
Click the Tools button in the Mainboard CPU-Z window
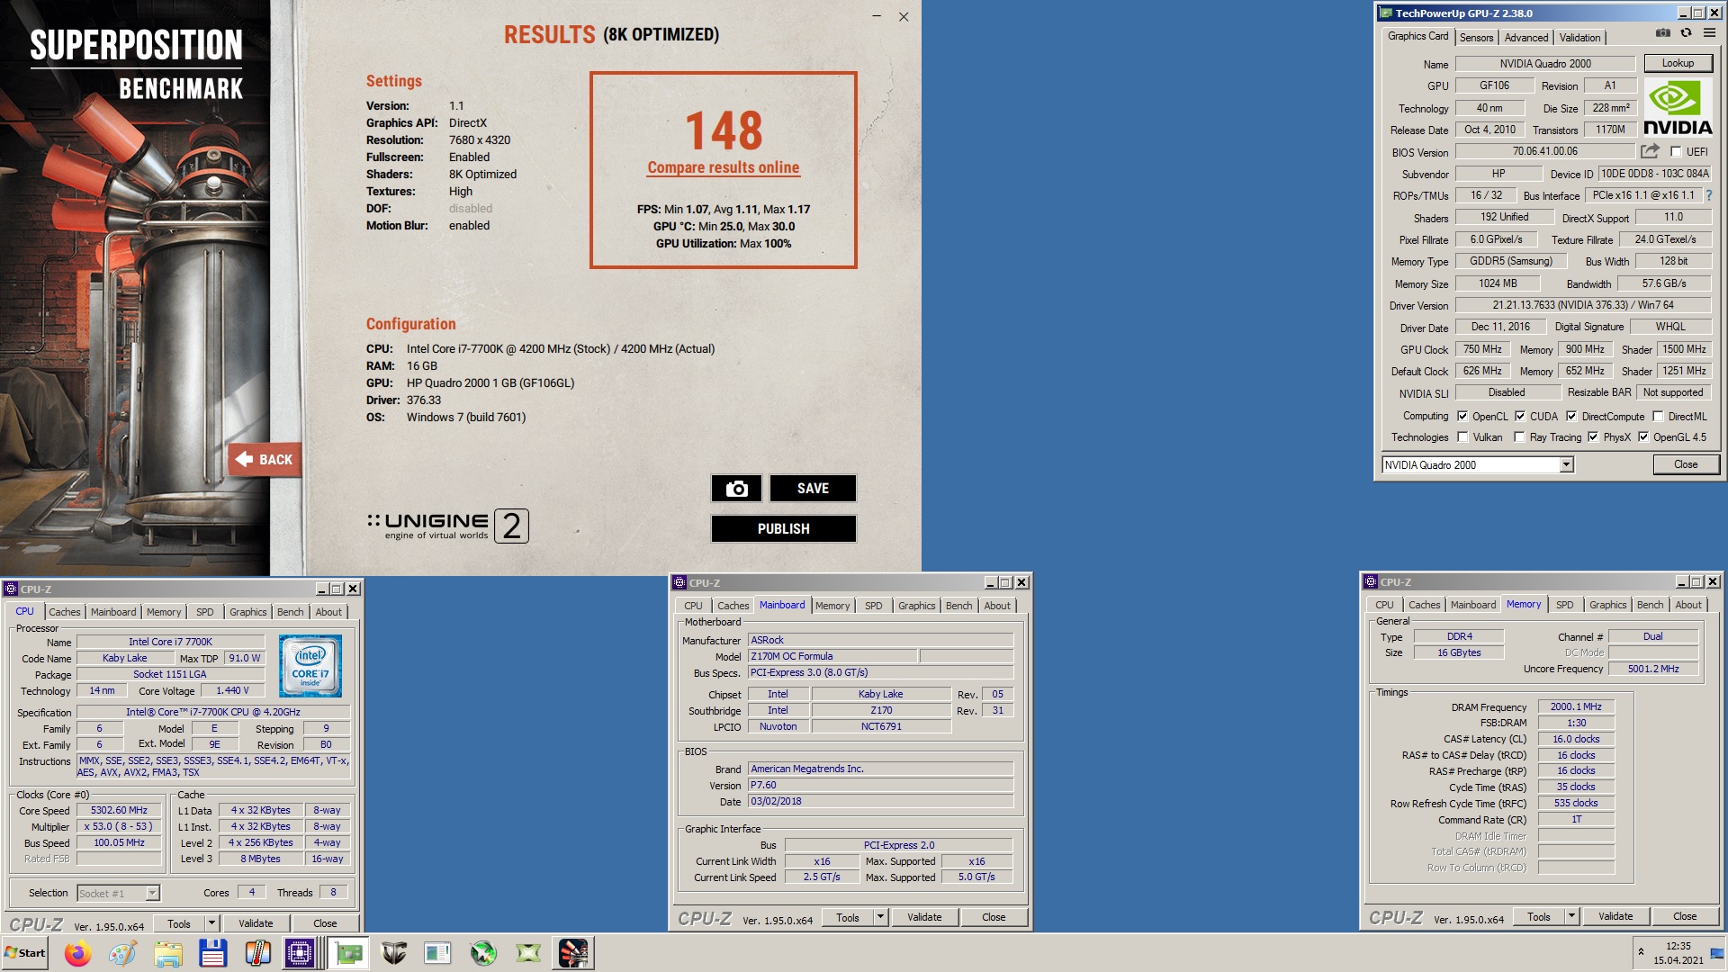[848, 917]
